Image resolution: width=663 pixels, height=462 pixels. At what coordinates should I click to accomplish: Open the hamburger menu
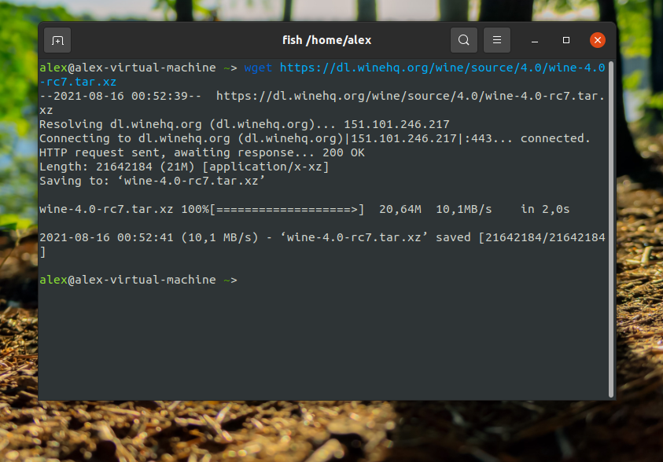(496, 40)
